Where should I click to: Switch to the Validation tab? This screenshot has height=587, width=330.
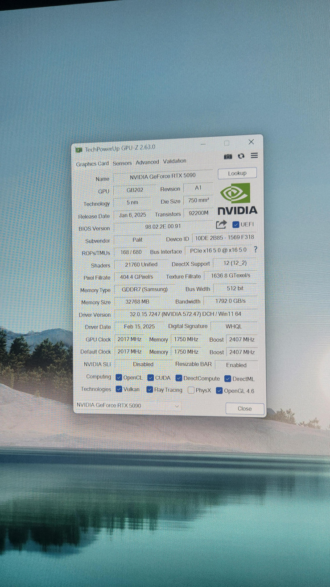pyautogui.click(x=175, y=161)
